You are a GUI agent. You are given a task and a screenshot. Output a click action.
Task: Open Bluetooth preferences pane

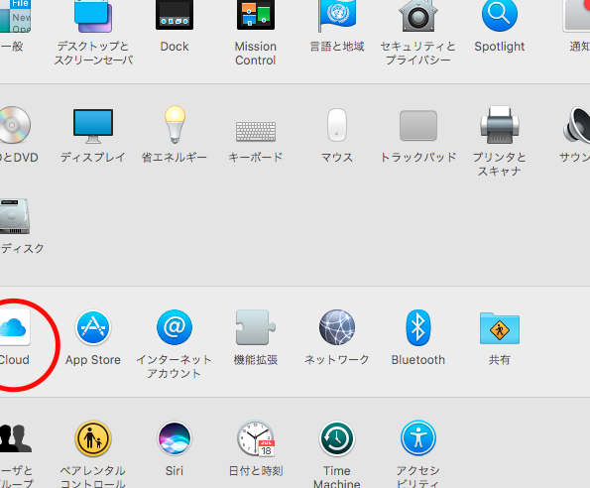[418, 327]
